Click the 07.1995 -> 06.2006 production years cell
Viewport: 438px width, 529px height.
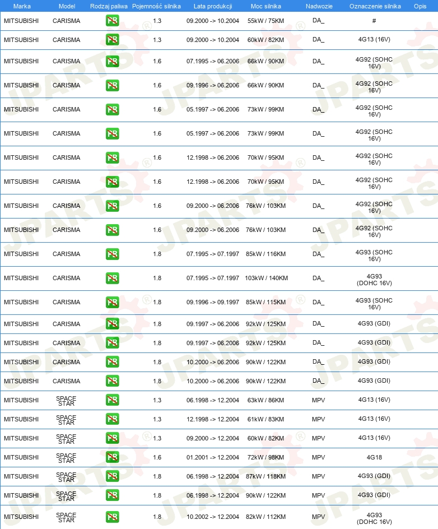point(213,62)
